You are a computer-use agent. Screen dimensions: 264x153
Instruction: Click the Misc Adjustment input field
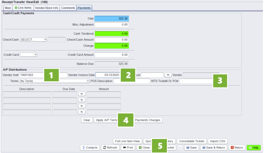click(x=111, y=25)
